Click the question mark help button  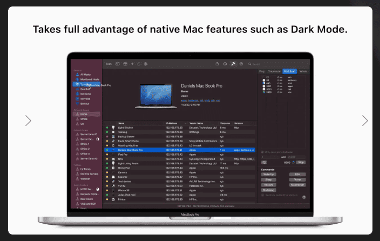click(304, 197)
